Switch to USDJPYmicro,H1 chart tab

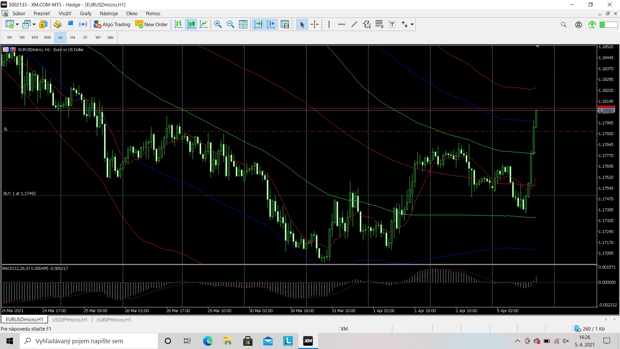(70, 320)
